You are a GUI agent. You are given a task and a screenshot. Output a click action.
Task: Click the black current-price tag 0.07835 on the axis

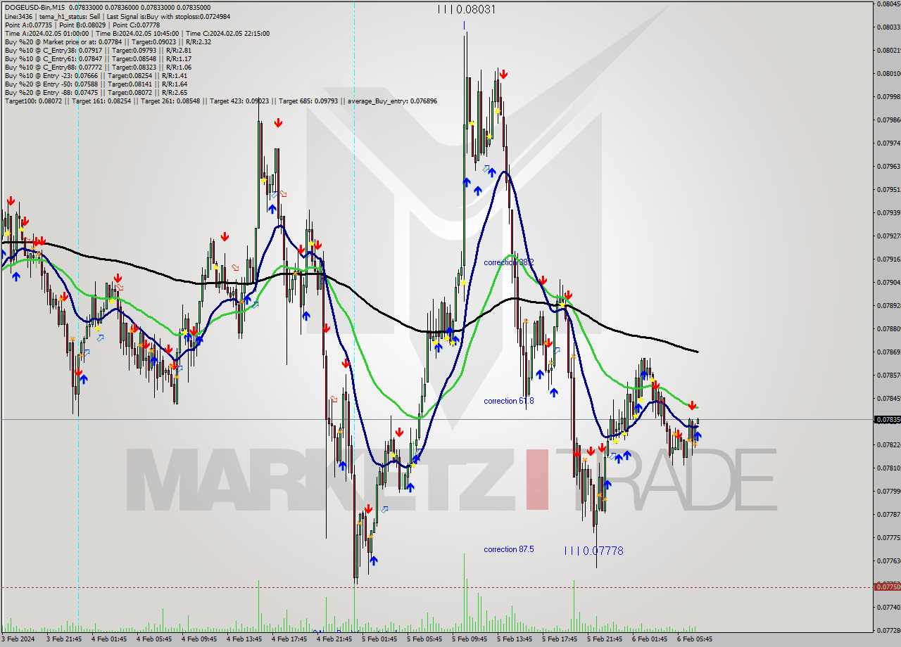pos(887,420)
